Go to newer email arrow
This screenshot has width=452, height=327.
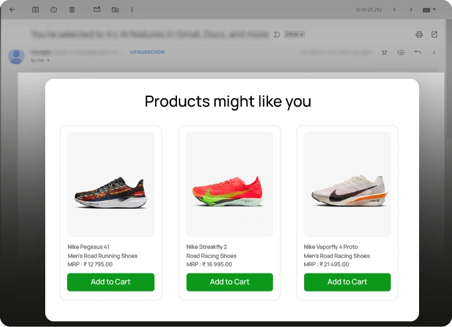tap(395, 10)
